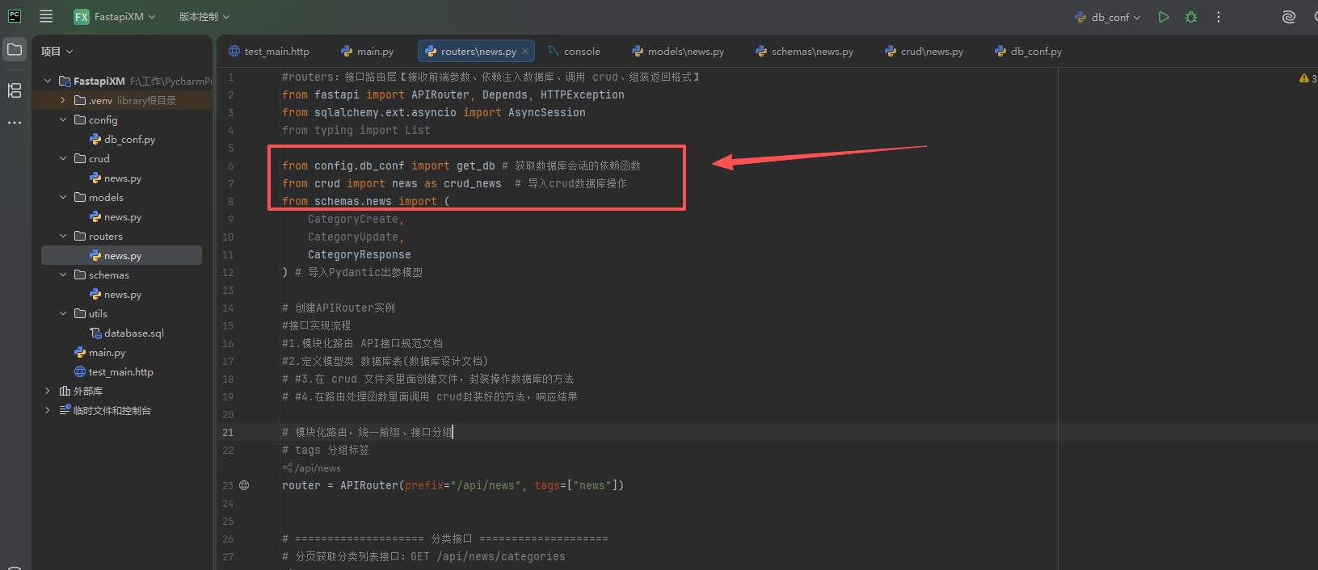Click AsyncSession in line 3 import
Viewport: 1318px width, 570px height.
click(x=547, y=112)
